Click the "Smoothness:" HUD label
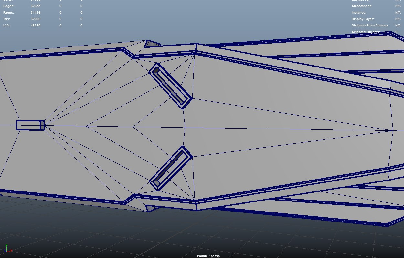Screen dimensions: 404x258 tap(362, 6)
